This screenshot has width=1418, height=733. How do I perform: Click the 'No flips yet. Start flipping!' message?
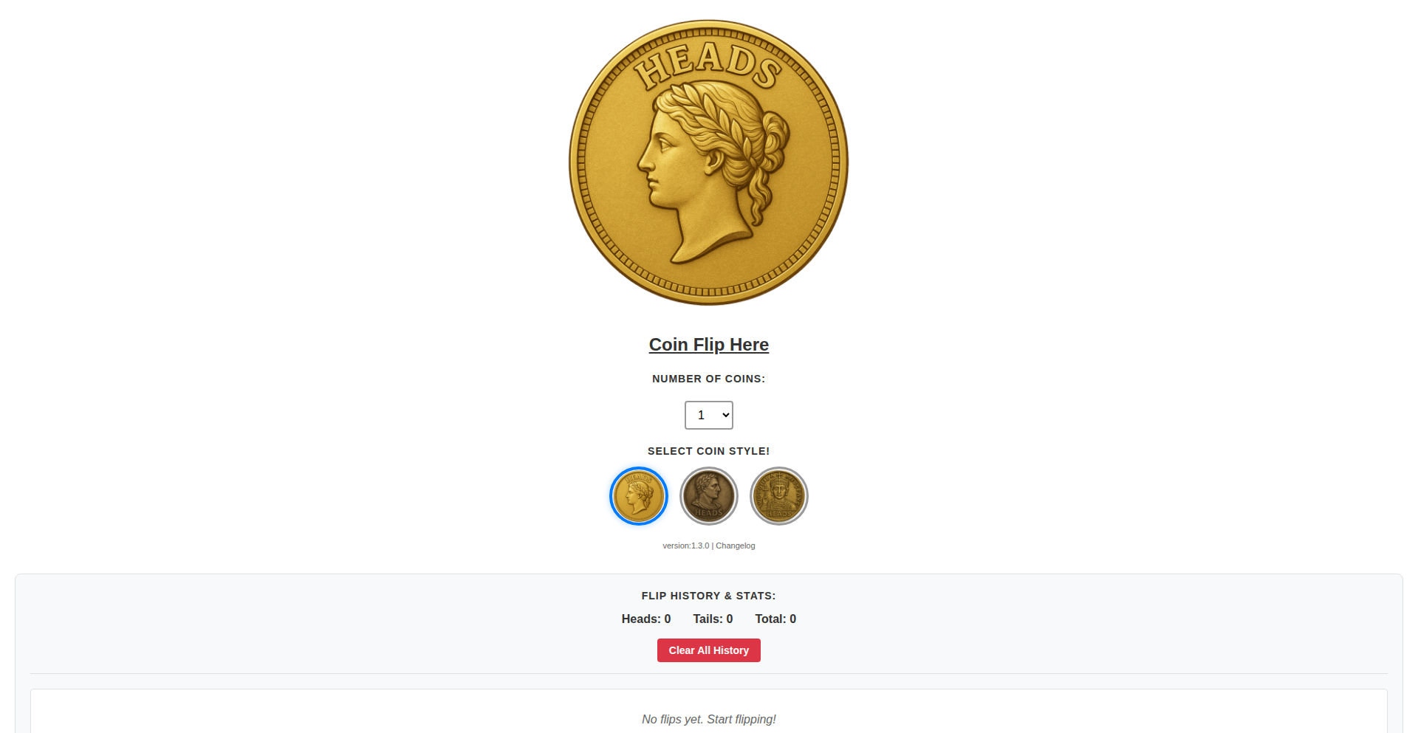[x=708, y=719]
